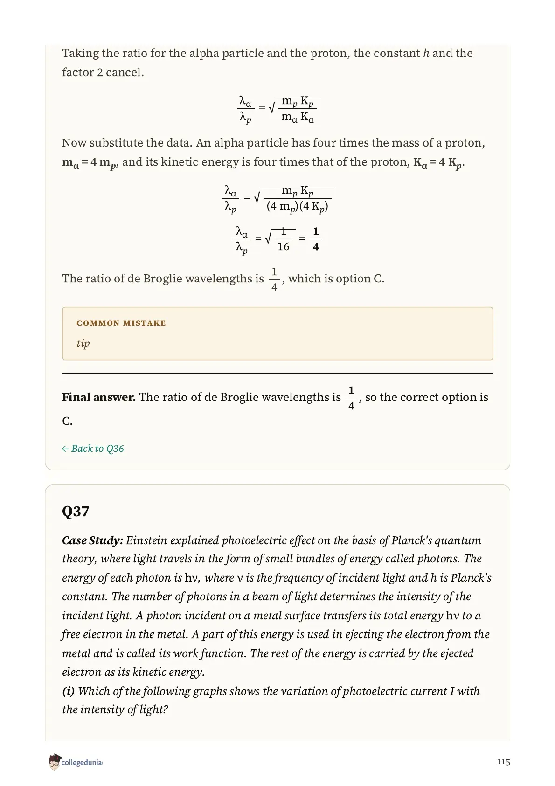This screenshot has height=786, width=555.
Task: Click the '← Back to Q36' link
Action: pos(93,449)
